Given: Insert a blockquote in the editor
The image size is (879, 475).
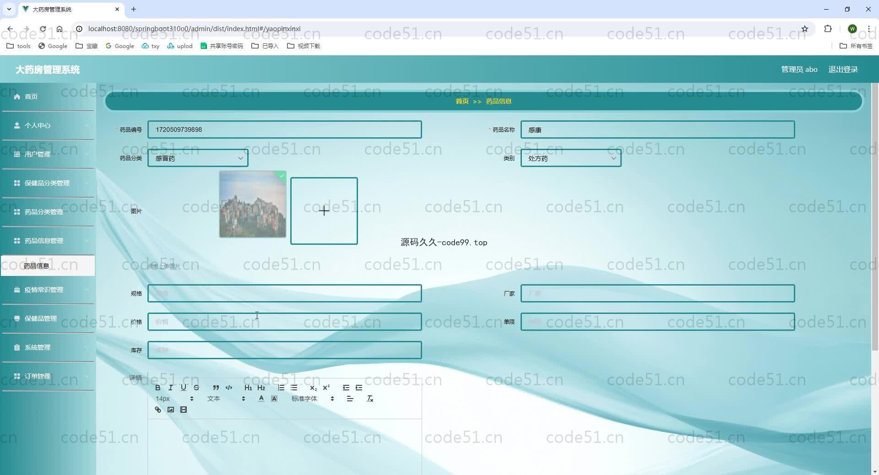Looking at the screenshot, I should pos(216,388).
